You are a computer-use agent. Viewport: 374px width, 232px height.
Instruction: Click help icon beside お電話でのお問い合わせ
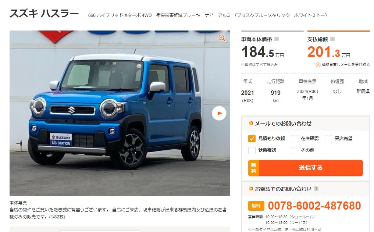coord(316,189)
